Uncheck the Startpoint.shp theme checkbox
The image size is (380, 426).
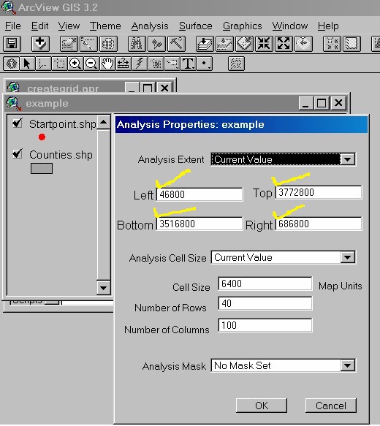18,123
